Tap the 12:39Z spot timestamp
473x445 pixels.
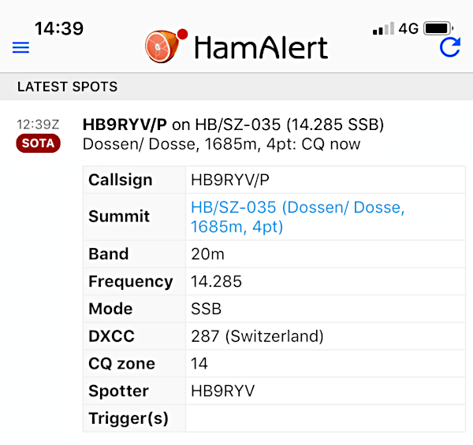(38, 124)
